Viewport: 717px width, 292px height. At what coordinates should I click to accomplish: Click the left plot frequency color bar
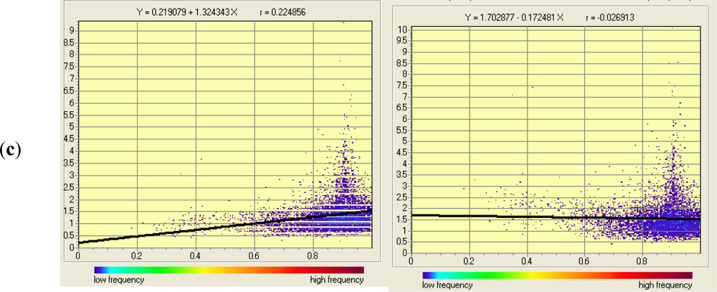point(229,270)
